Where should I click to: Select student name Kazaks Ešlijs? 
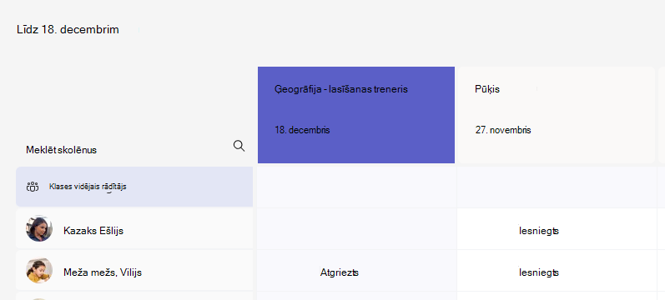[x=93, y=231]
